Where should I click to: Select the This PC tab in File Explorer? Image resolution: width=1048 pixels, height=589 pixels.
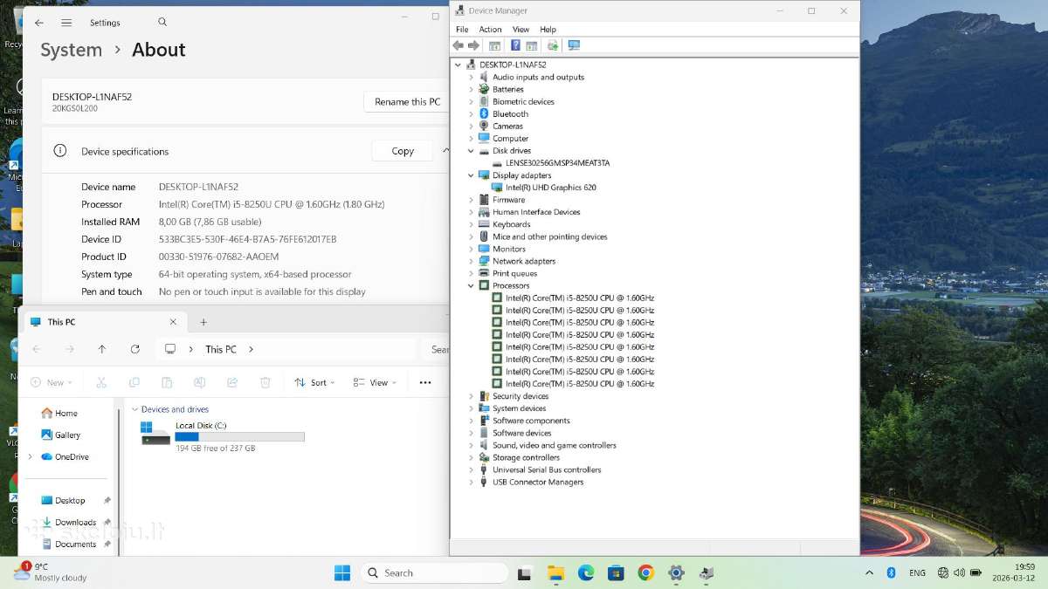(x=103, y=322)
